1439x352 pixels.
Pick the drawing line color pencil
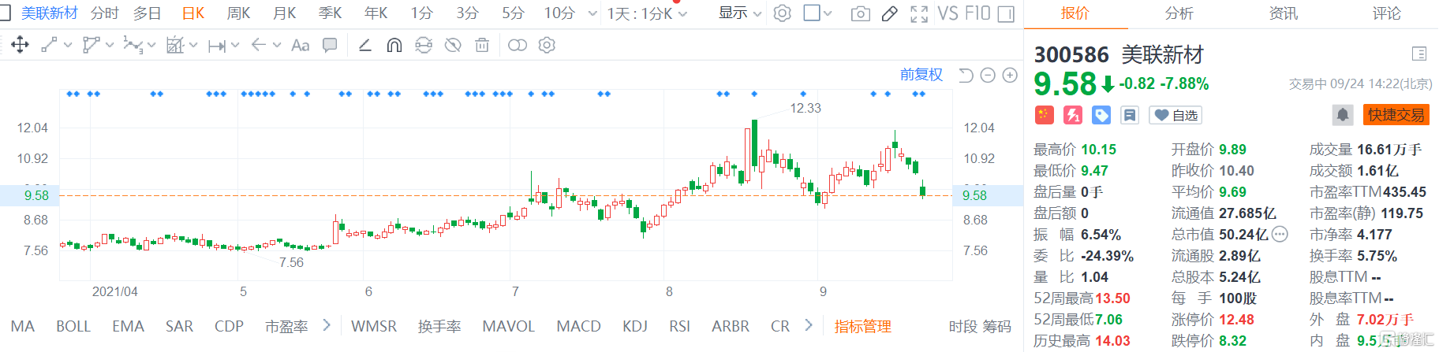point(365,45)
